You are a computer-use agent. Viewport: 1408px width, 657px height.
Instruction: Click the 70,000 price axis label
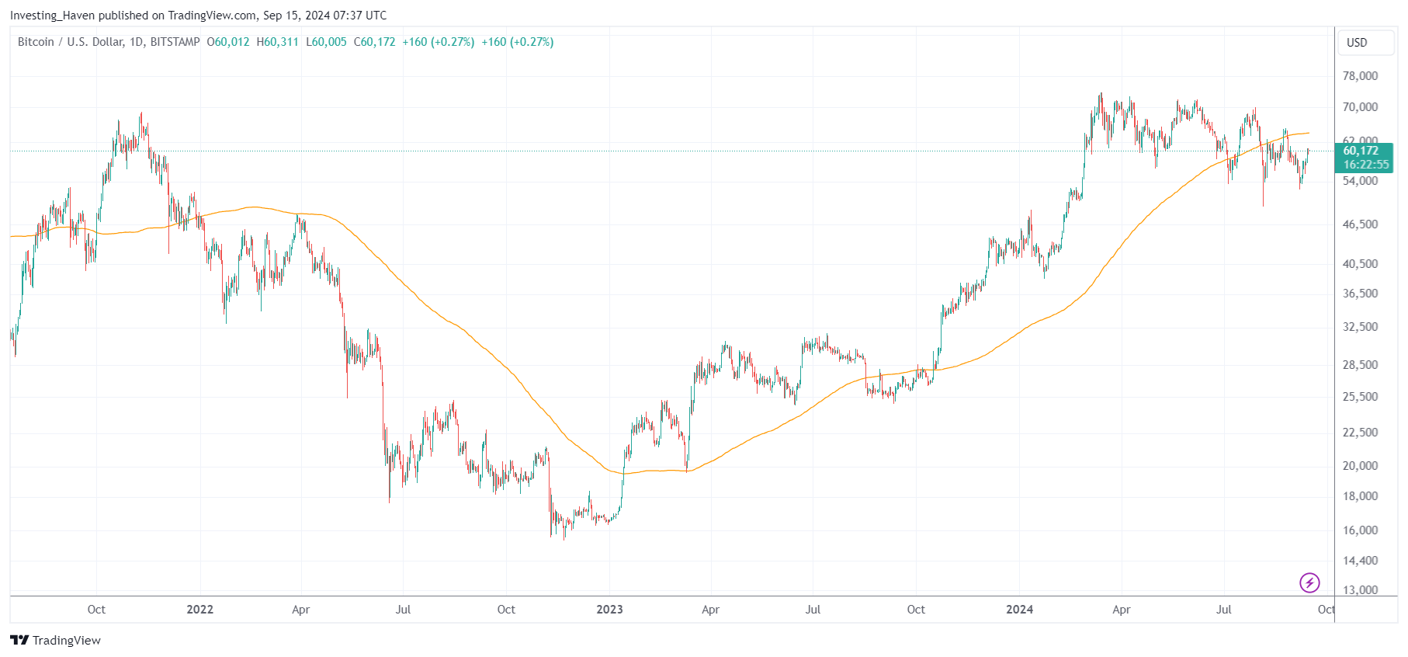click(1360, 107)
